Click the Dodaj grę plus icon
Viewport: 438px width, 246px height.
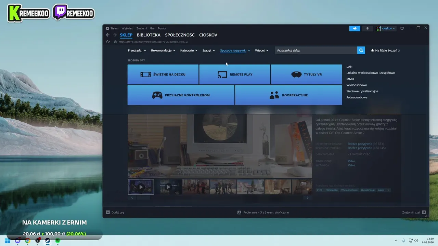coord(108,212)
